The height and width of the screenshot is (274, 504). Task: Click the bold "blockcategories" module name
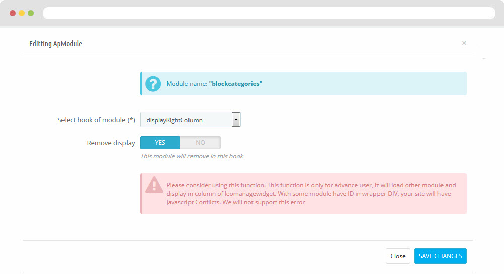coord(235,84)
